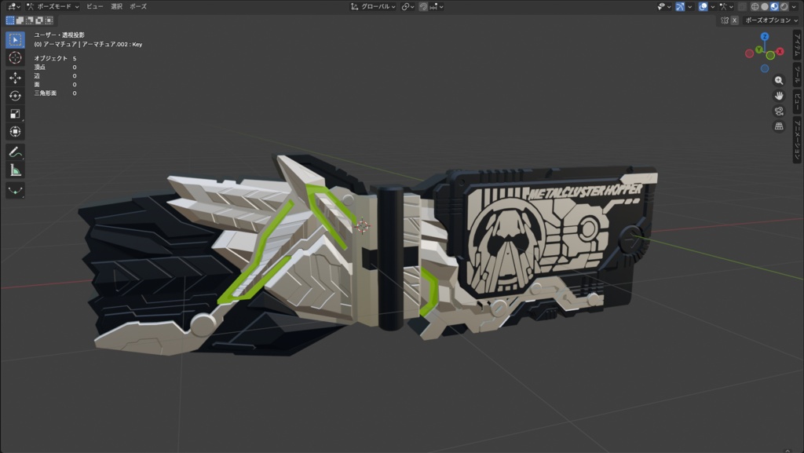The image size is (804, 453).
Task: Set subtract selection mode icon
Action: (x=30, y=20)
